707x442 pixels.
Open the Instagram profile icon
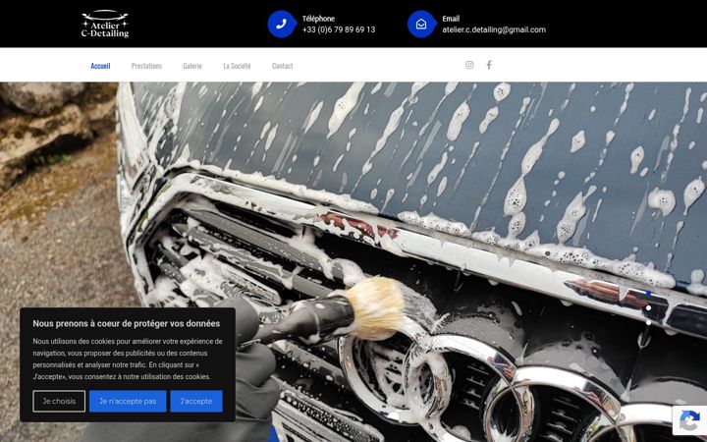pos(469,65)
